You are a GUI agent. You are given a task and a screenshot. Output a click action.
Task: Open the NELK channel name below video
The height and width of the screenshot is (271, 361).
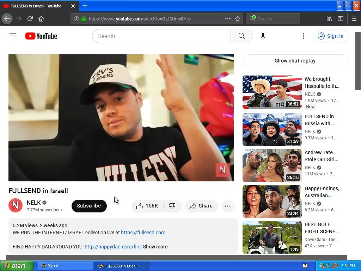pos(33,203)
